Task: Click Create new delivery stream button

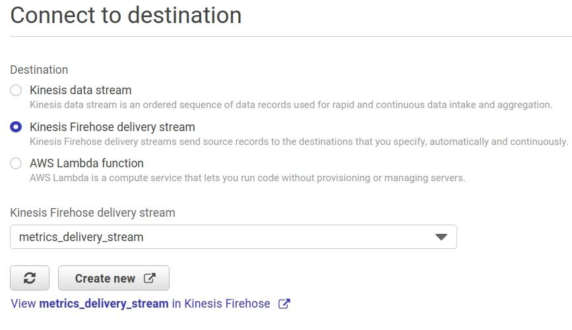Action: click(114, 278)
